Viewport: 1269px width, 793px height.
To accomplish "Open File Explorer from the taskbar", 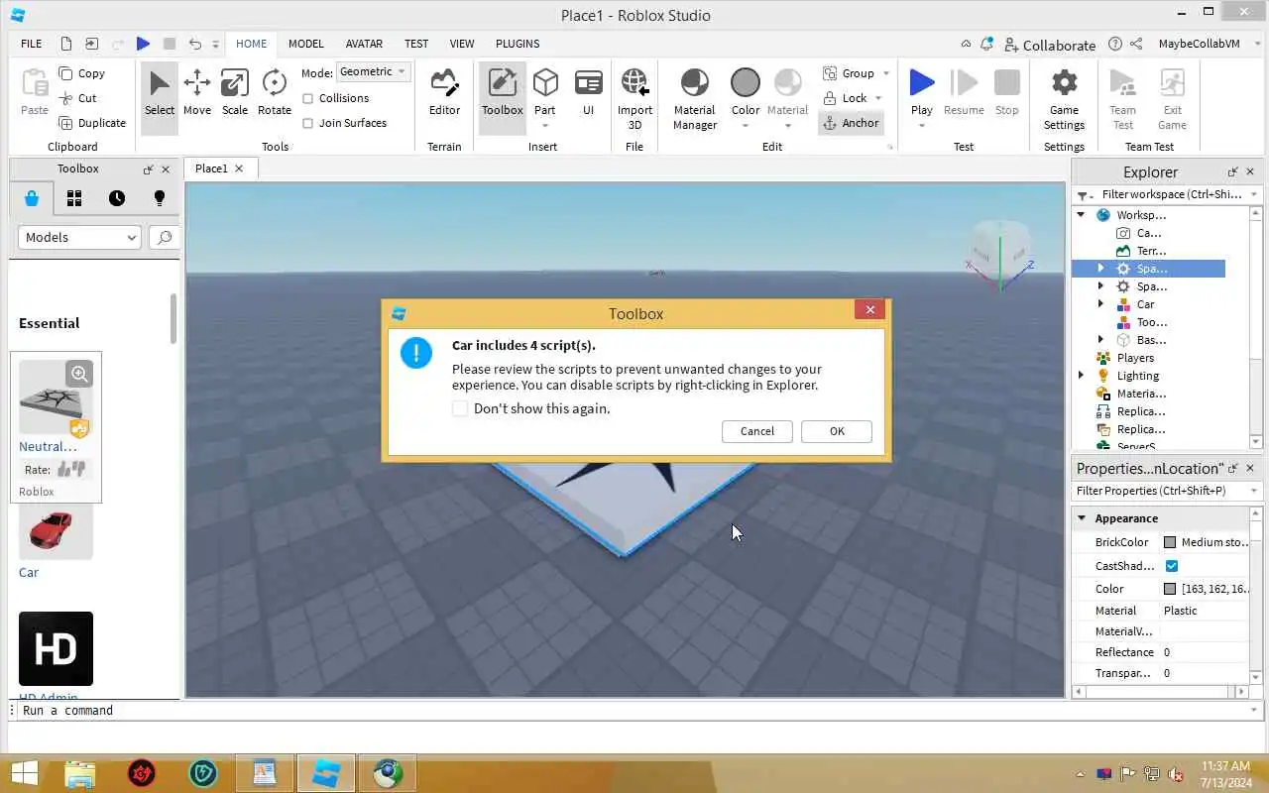I will (x=80, y=773).
